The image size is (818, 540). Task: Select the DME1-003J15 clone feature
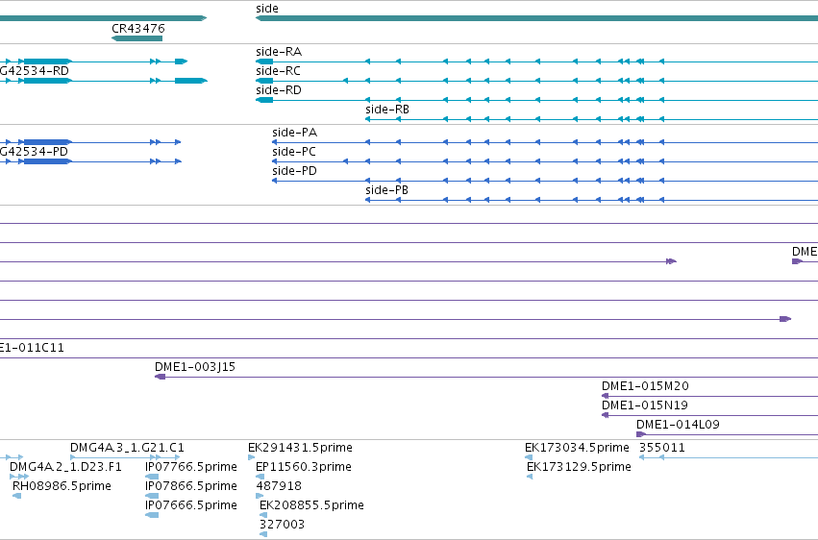coord(486,377)
